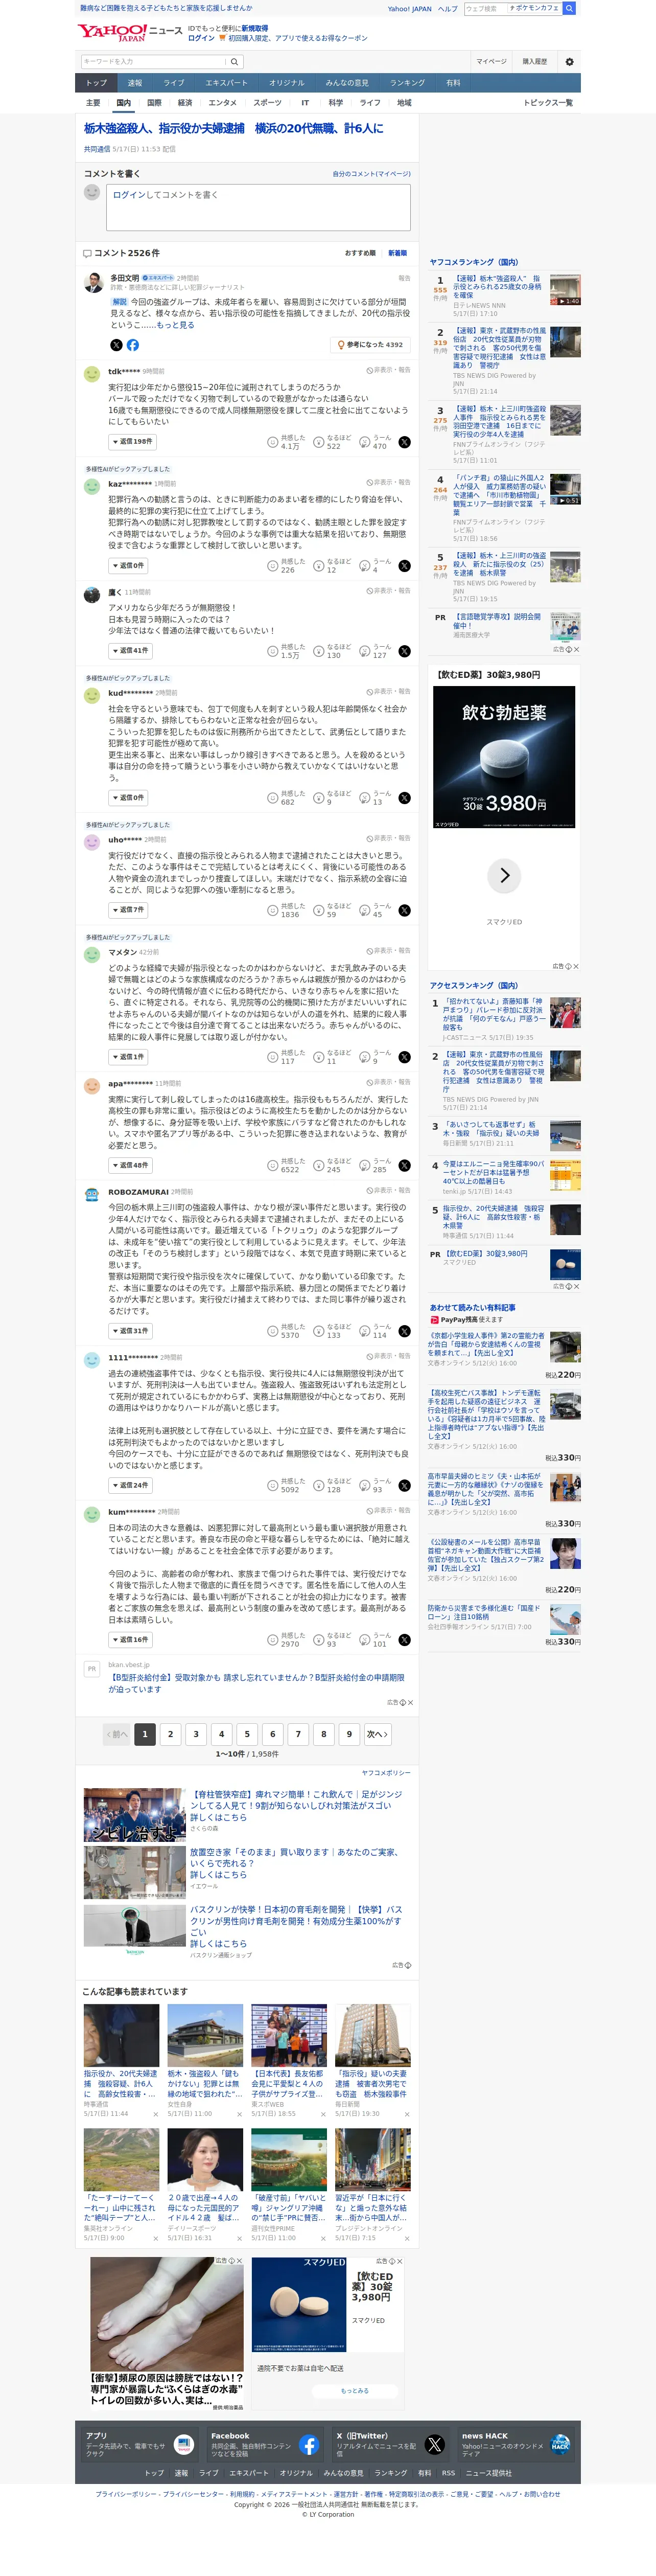Image resolution: width=656 pixels, height=2576 pixels.
Task: Open the article headline 栃木強盗殺人 link
Action: click(x=234, y=129)
